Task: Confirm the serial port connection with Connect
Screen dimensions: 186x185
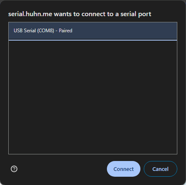Action: [x=123, y=169]
